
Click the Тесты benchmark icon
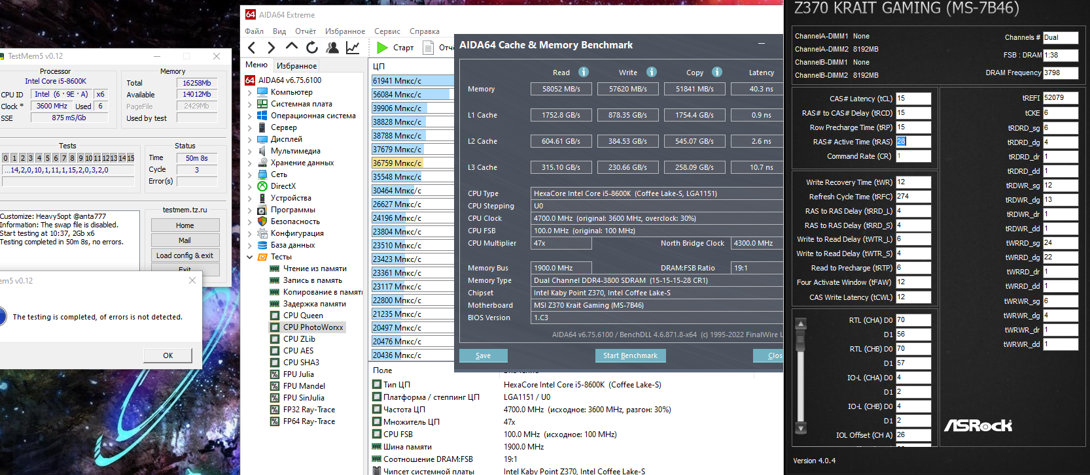tap(262, 257)
